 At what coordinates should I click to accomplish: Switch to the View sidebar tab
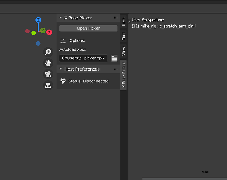[124, 51]
